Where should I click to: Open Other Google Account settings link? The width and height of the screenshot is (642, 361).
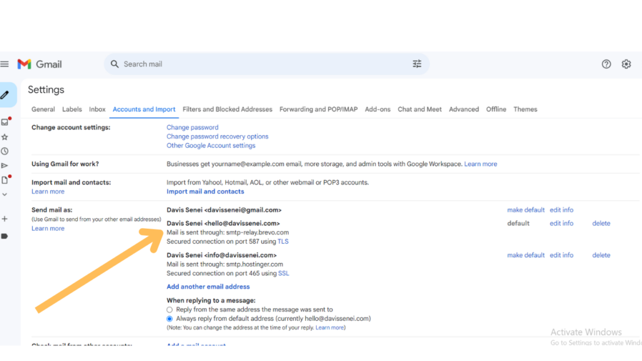pos(211,145)
